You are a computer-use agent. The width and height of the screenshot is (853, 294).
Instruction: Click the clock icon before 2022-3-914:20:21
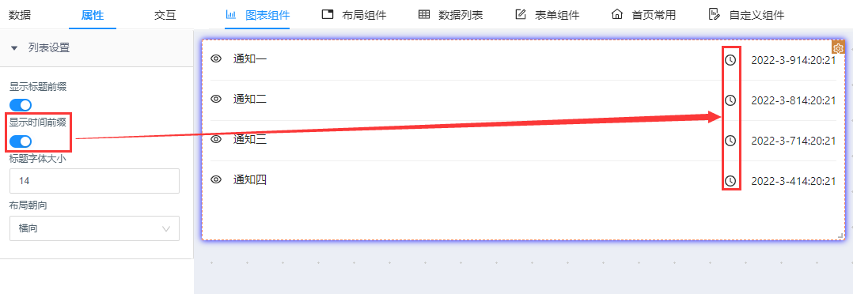[x=730, y=60]
